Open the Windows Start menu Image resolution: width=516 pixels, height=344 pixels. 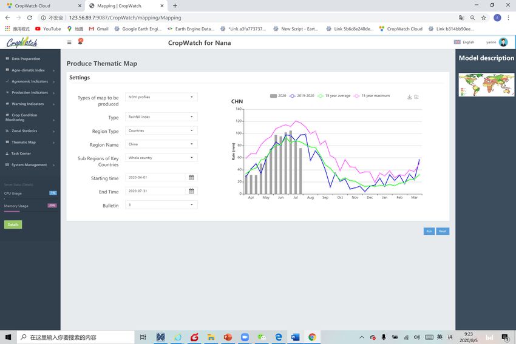(8, 337)
